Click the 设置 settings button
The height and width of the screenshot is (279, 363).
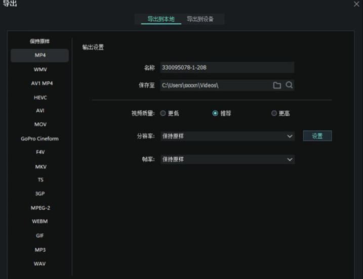pyautogui.click(x=317, y=135)
